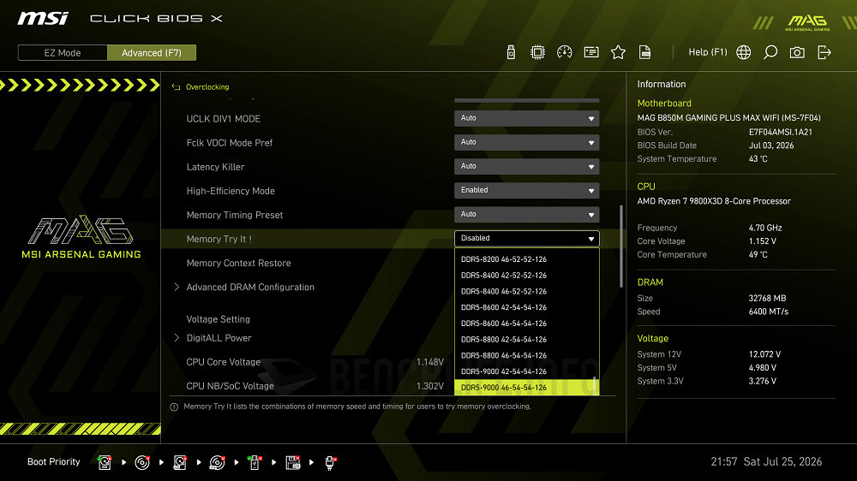Click the exit door icon
The height and width of the screenshot is (481, 857).
point(824,52)
